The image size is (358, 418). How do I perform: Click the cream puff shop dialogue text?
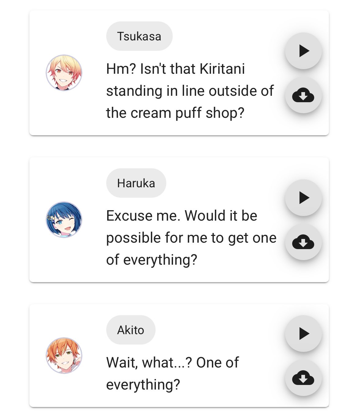(190, 91)
